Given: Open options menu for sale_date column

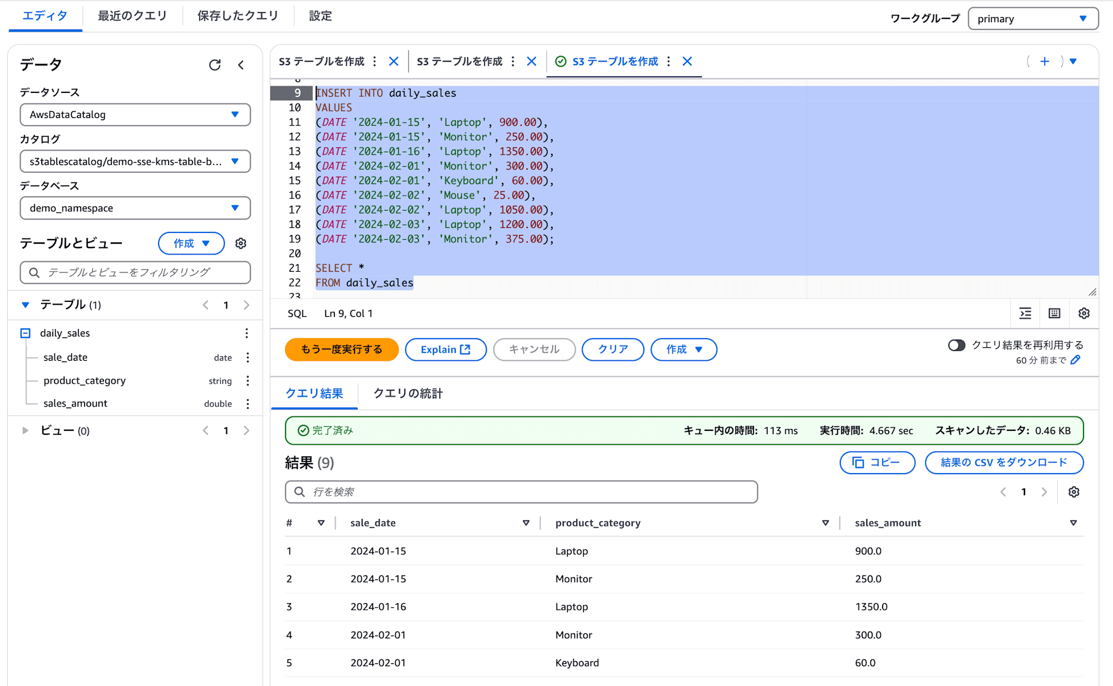Looking at the screenshot, I should point(248,357).
